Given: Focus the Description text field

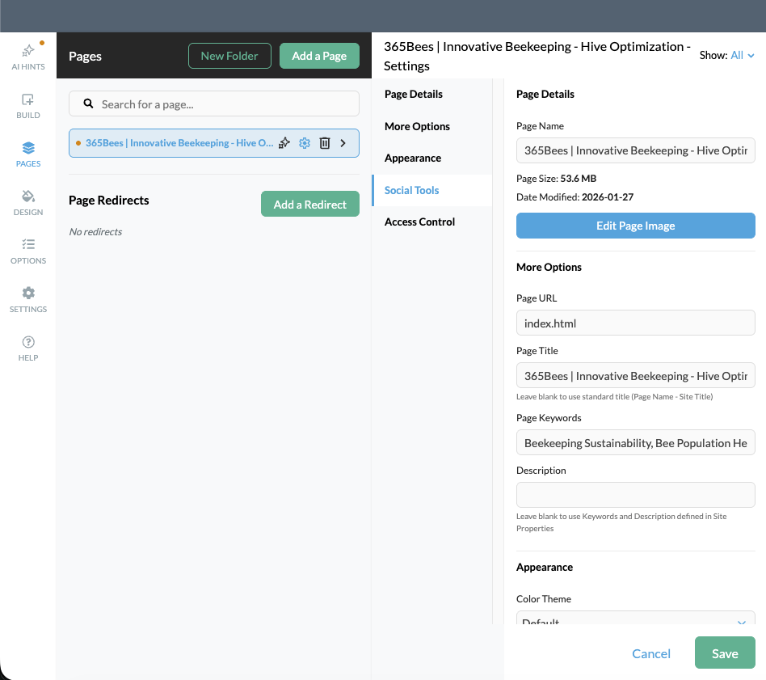Looking at the screenshot, I should tap(635, 494).
